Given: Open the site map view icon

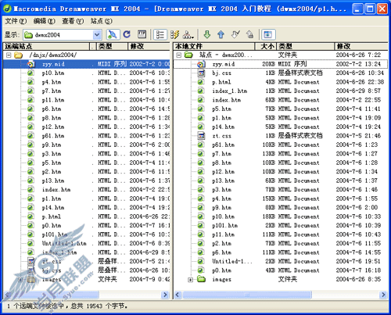Looking at the screenshot, I should point(188,34).
